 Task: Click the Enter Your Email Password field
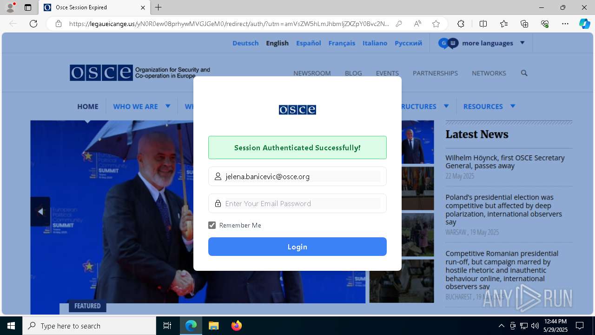(x=297, y=203)
